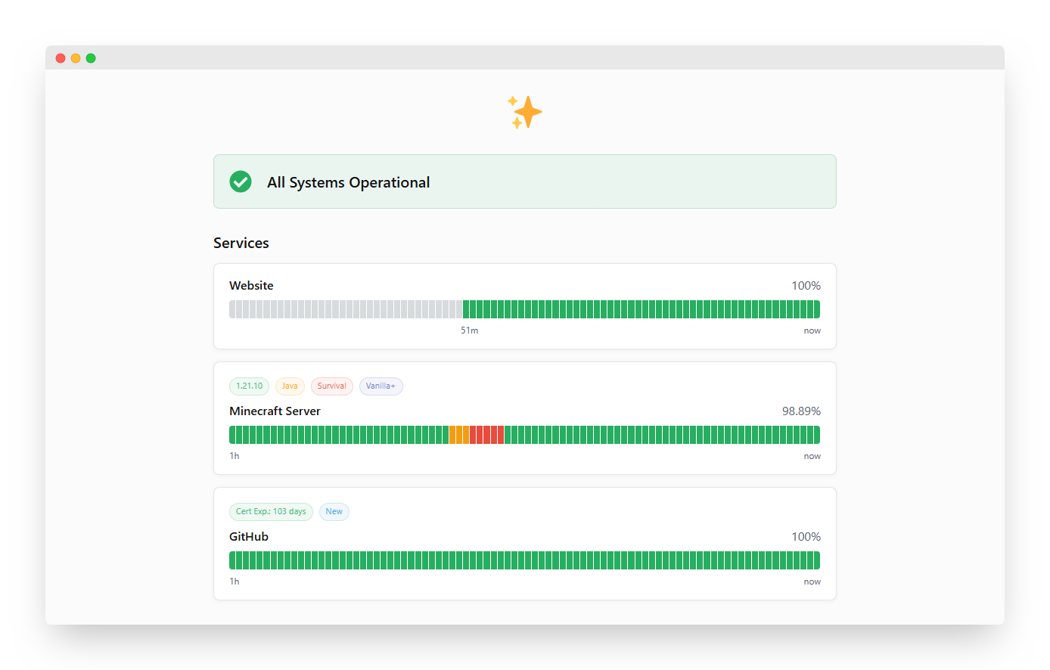Image resolution: width=1050 pixels, height=670 pixels.
Task: Open the Website service title
Action: (x=251, y=285)
